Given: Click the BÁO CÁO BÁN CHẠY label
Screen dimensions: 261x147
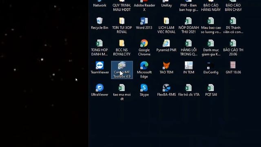Looking at the screenshot, I should tap(233, 7).
